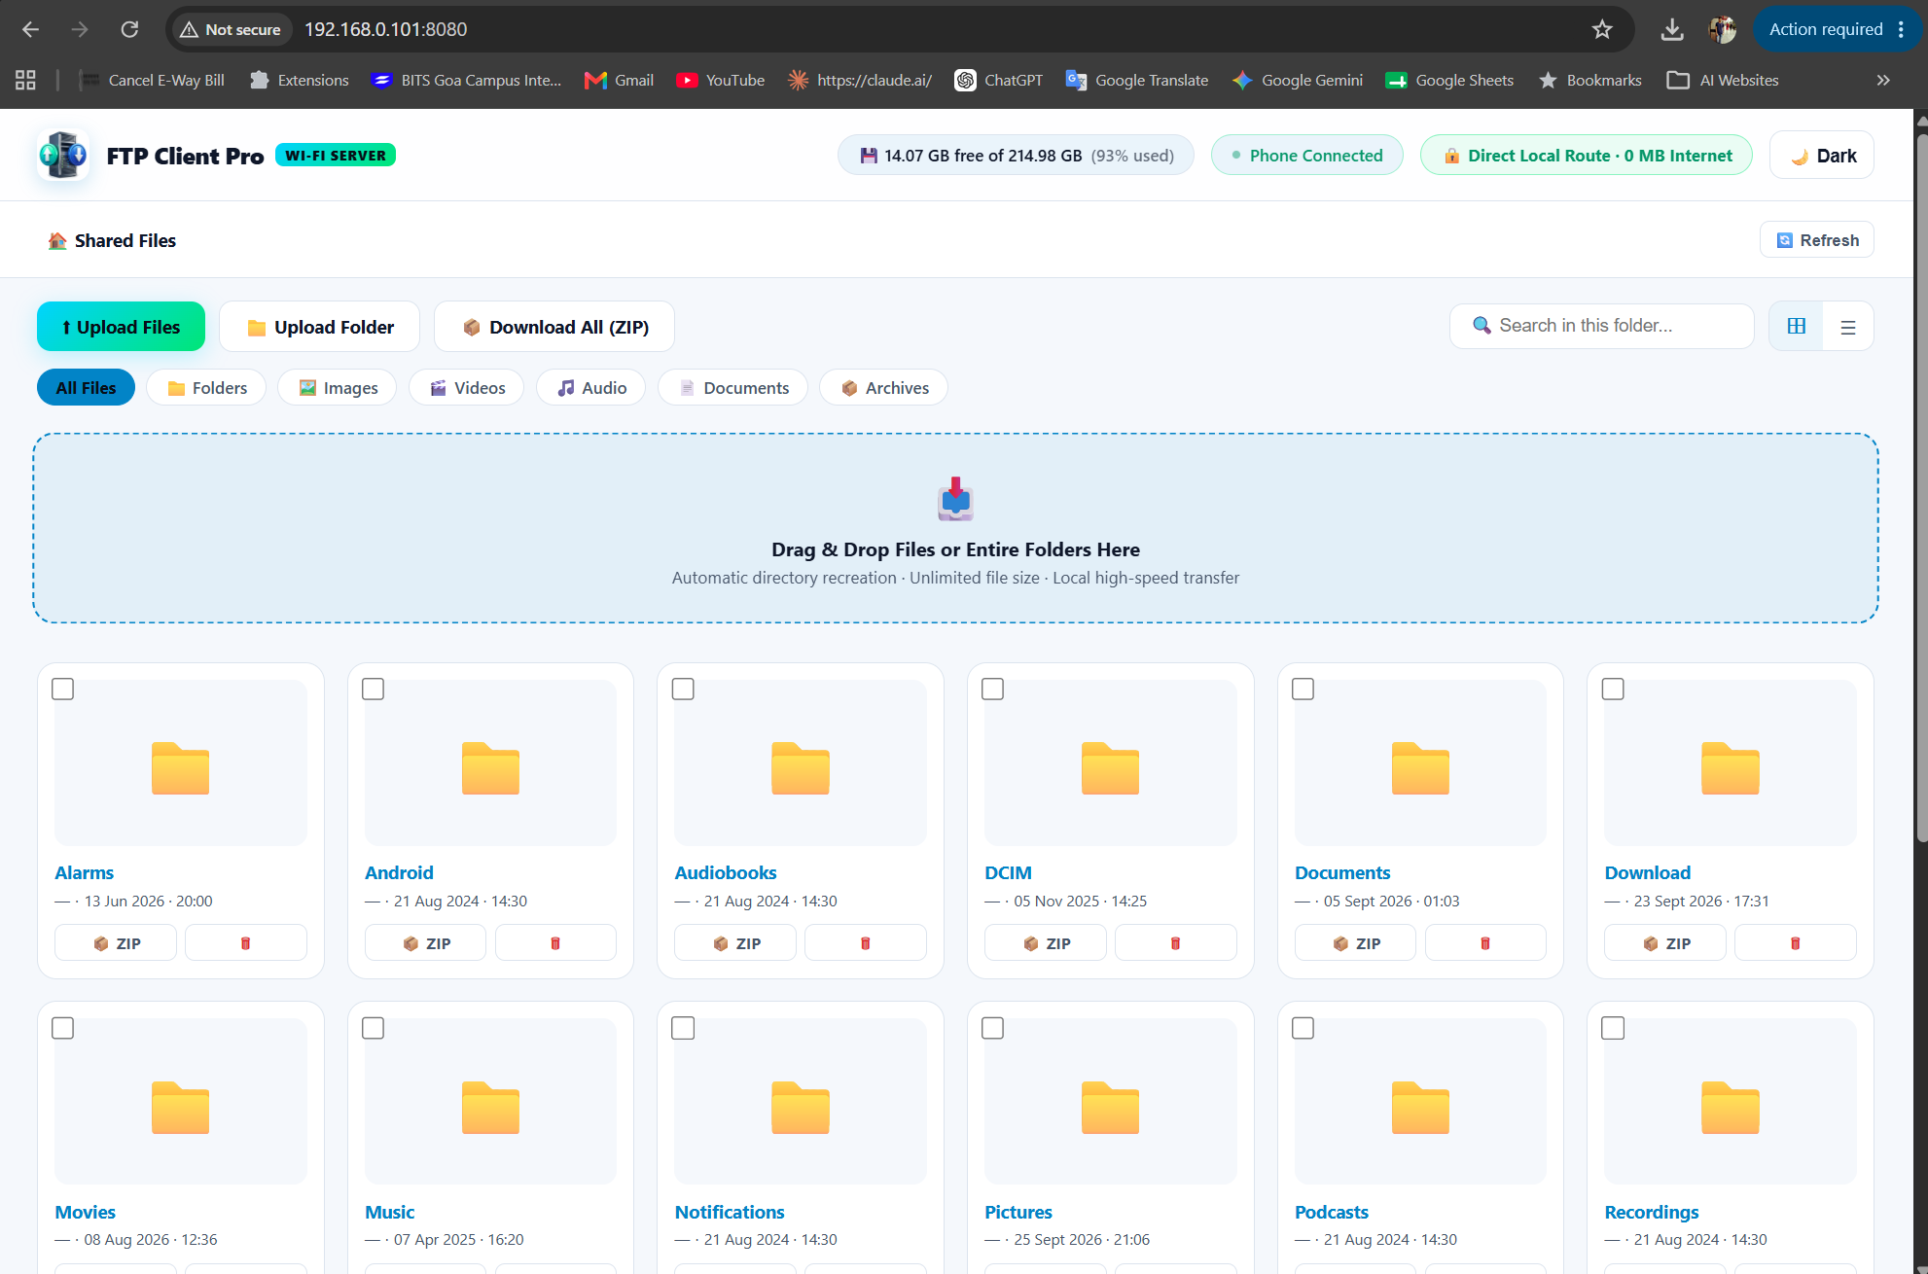
Task: Click Upload Folder button
Action: 319,327
